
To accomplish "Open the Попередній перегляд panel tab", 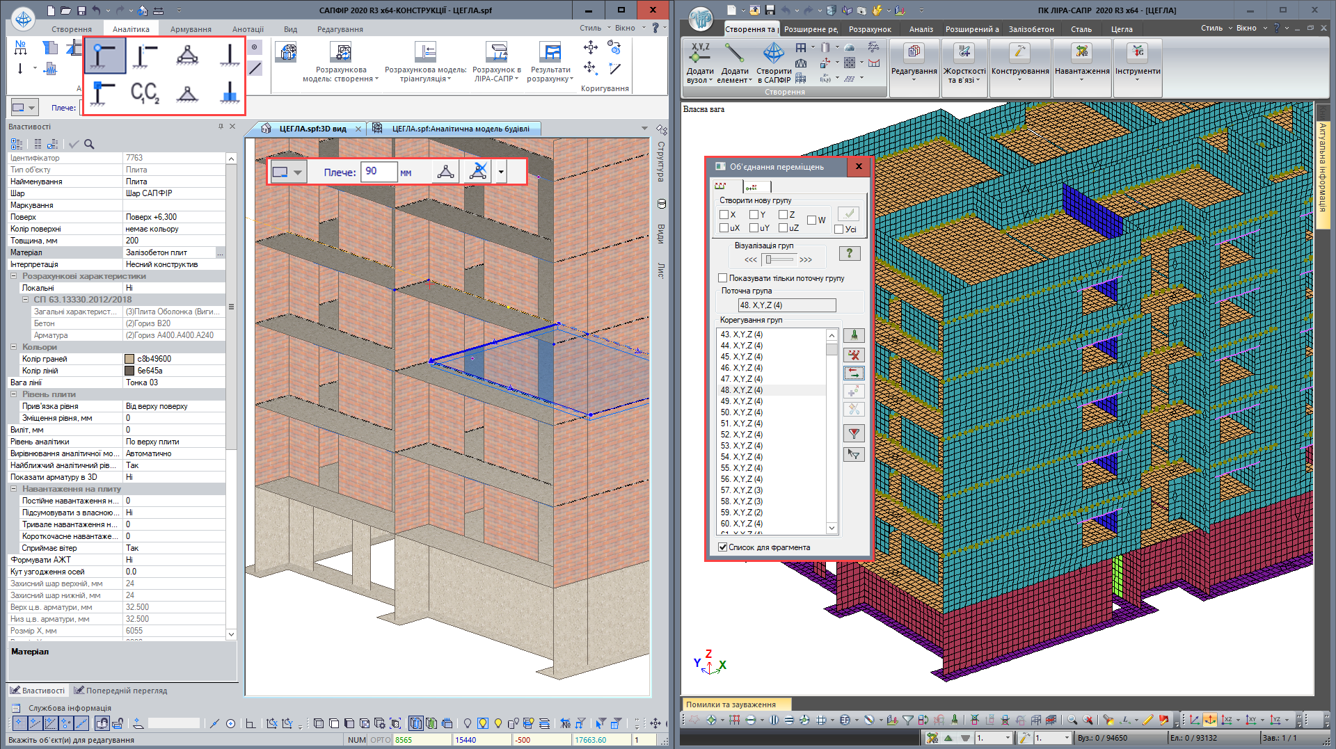I will tap(120, 691).
